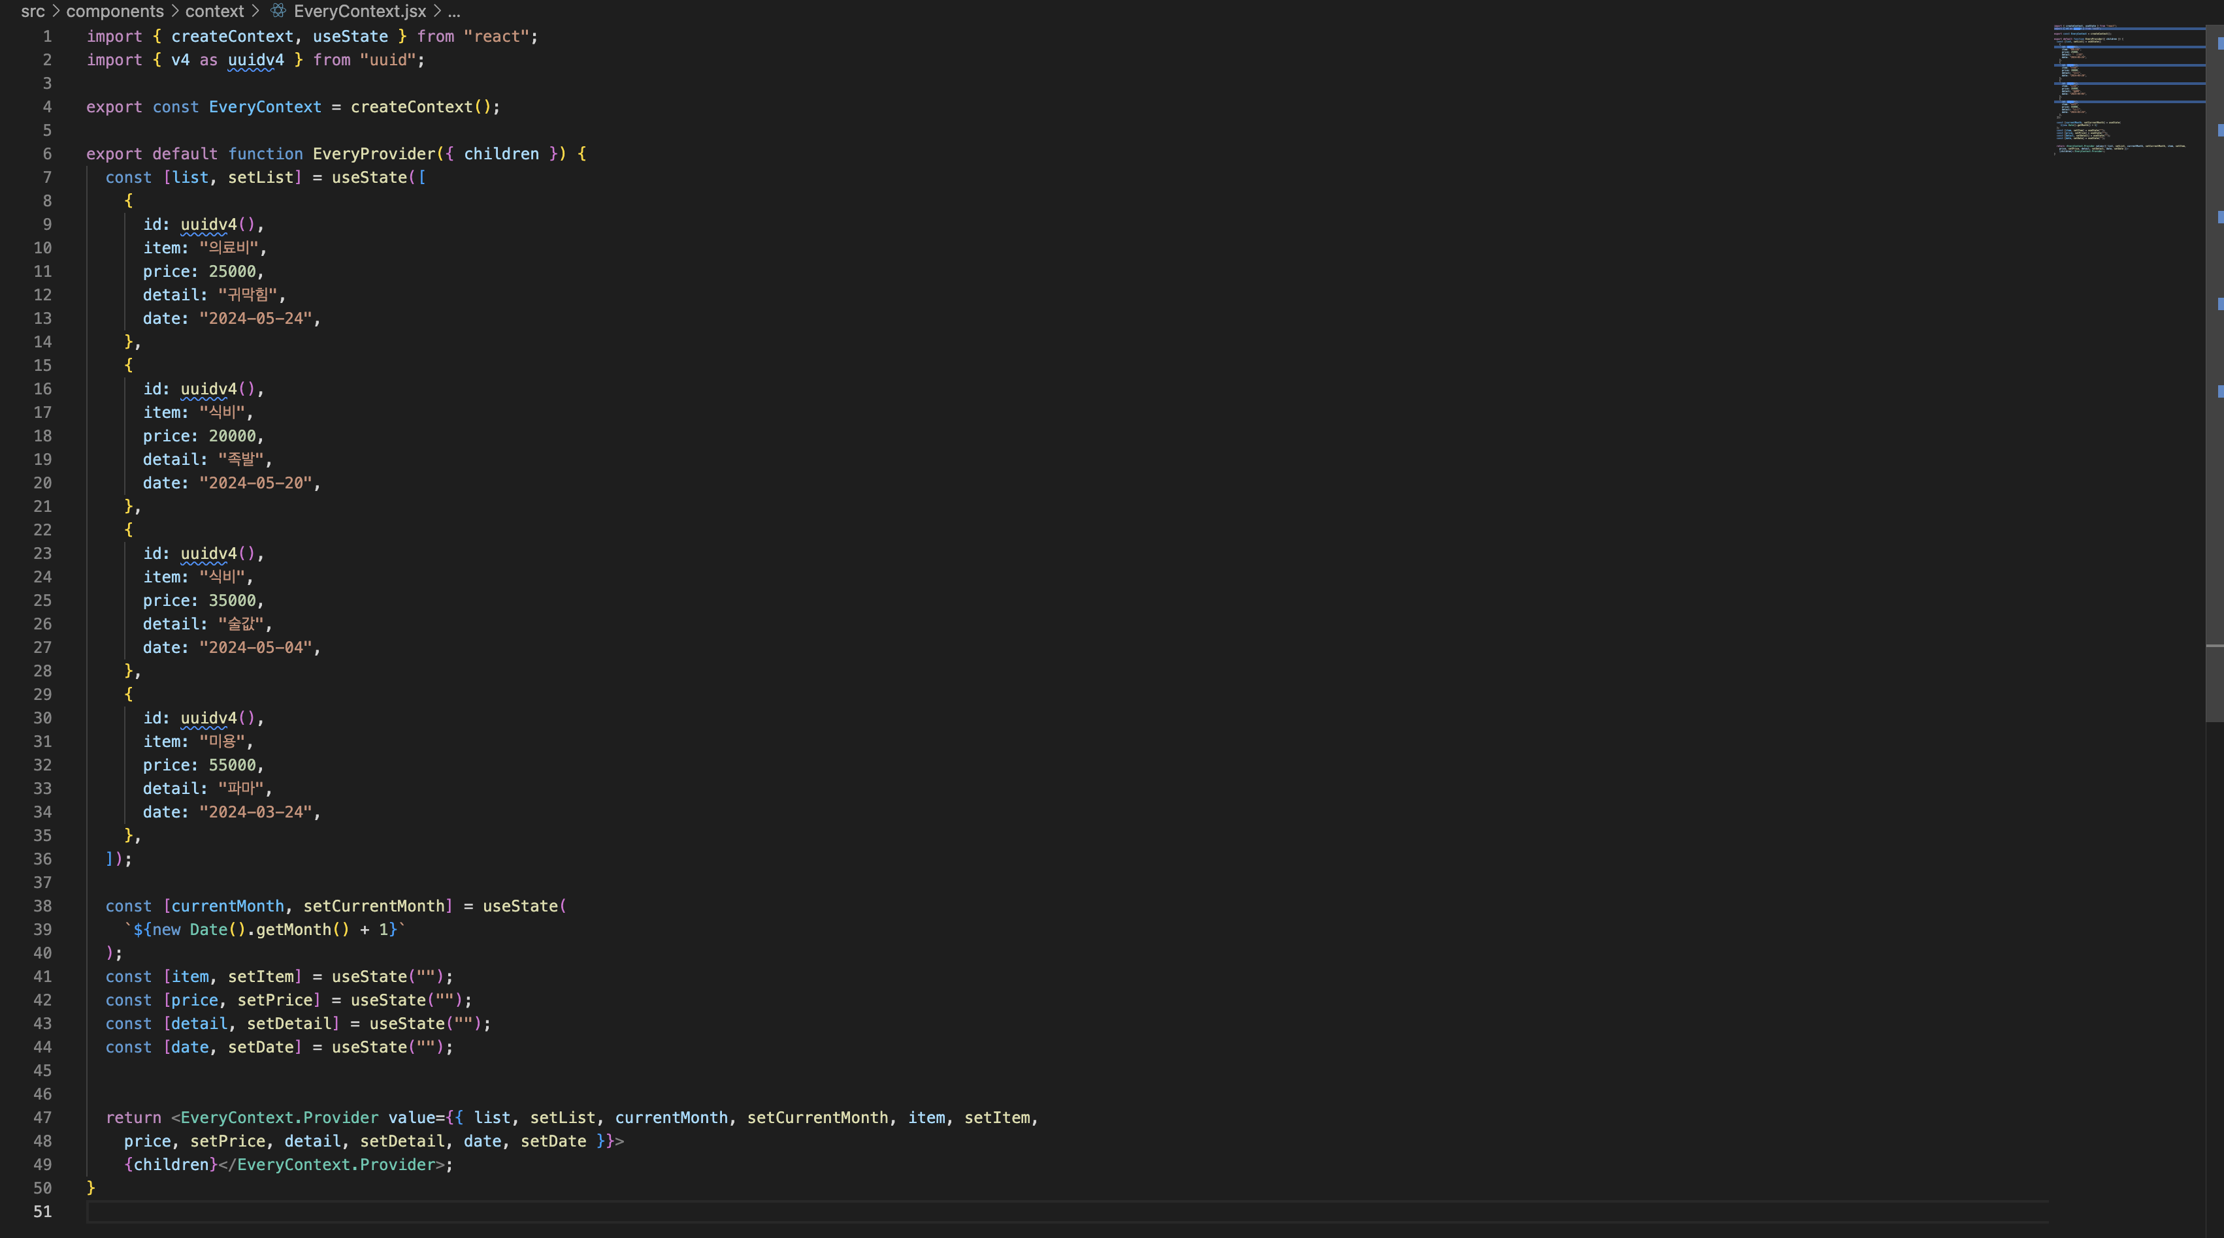2224x1238 pixels.
Task: Click the EveryProvider function name
Action: tap(374, 153)
